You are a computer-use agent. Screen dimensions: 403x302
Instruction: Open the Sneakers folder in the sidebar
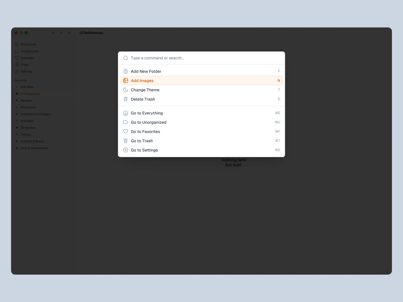pyautogui.click(x=27, y=121)
